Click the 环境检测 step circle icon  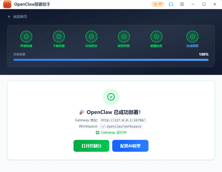[26, 36]
